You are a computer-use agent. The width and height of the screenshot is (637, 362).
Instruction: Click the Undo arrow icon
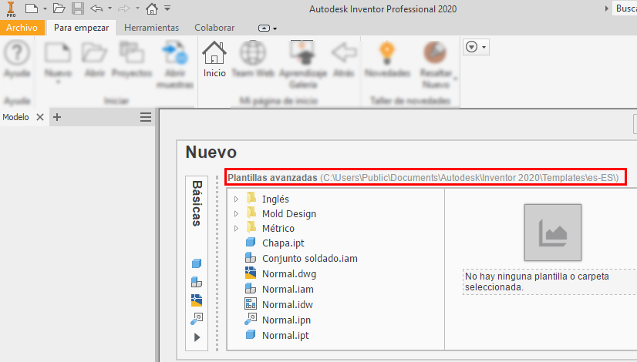pyautogui.click(x=96, y=8)
